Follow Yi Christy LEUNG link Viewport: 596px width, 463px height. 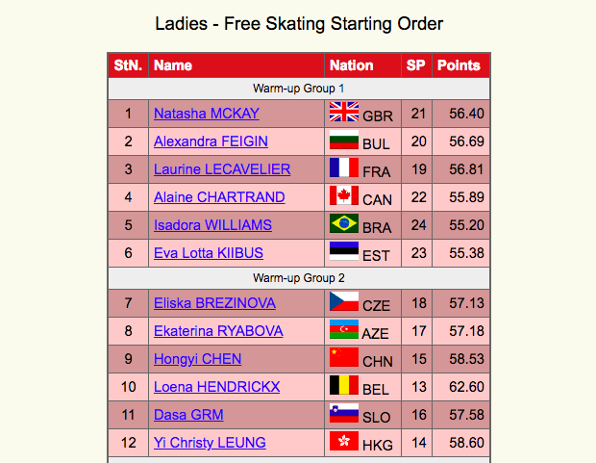[x=210, y=443]
